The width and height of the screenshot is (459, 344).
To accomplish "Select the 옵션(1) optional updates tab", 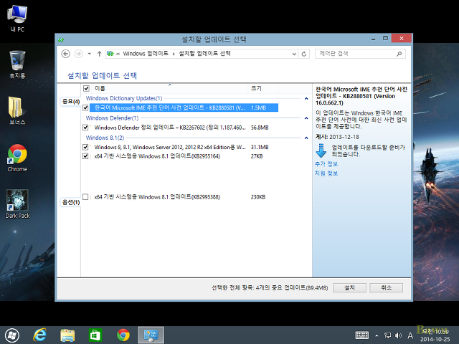I will [x=71, y=202].
